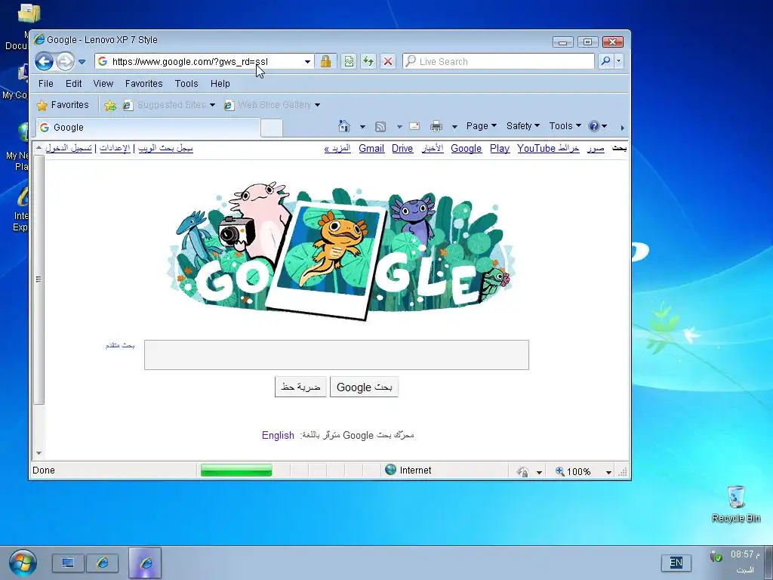Open the Suggested Sites dropdown
773x580 pixels.
(169, 105)
